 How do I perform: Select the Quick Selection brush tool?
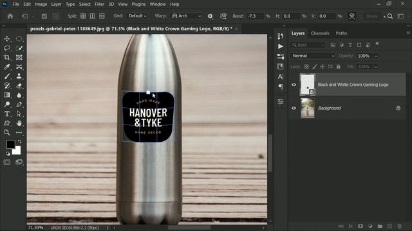pos(19,48)
